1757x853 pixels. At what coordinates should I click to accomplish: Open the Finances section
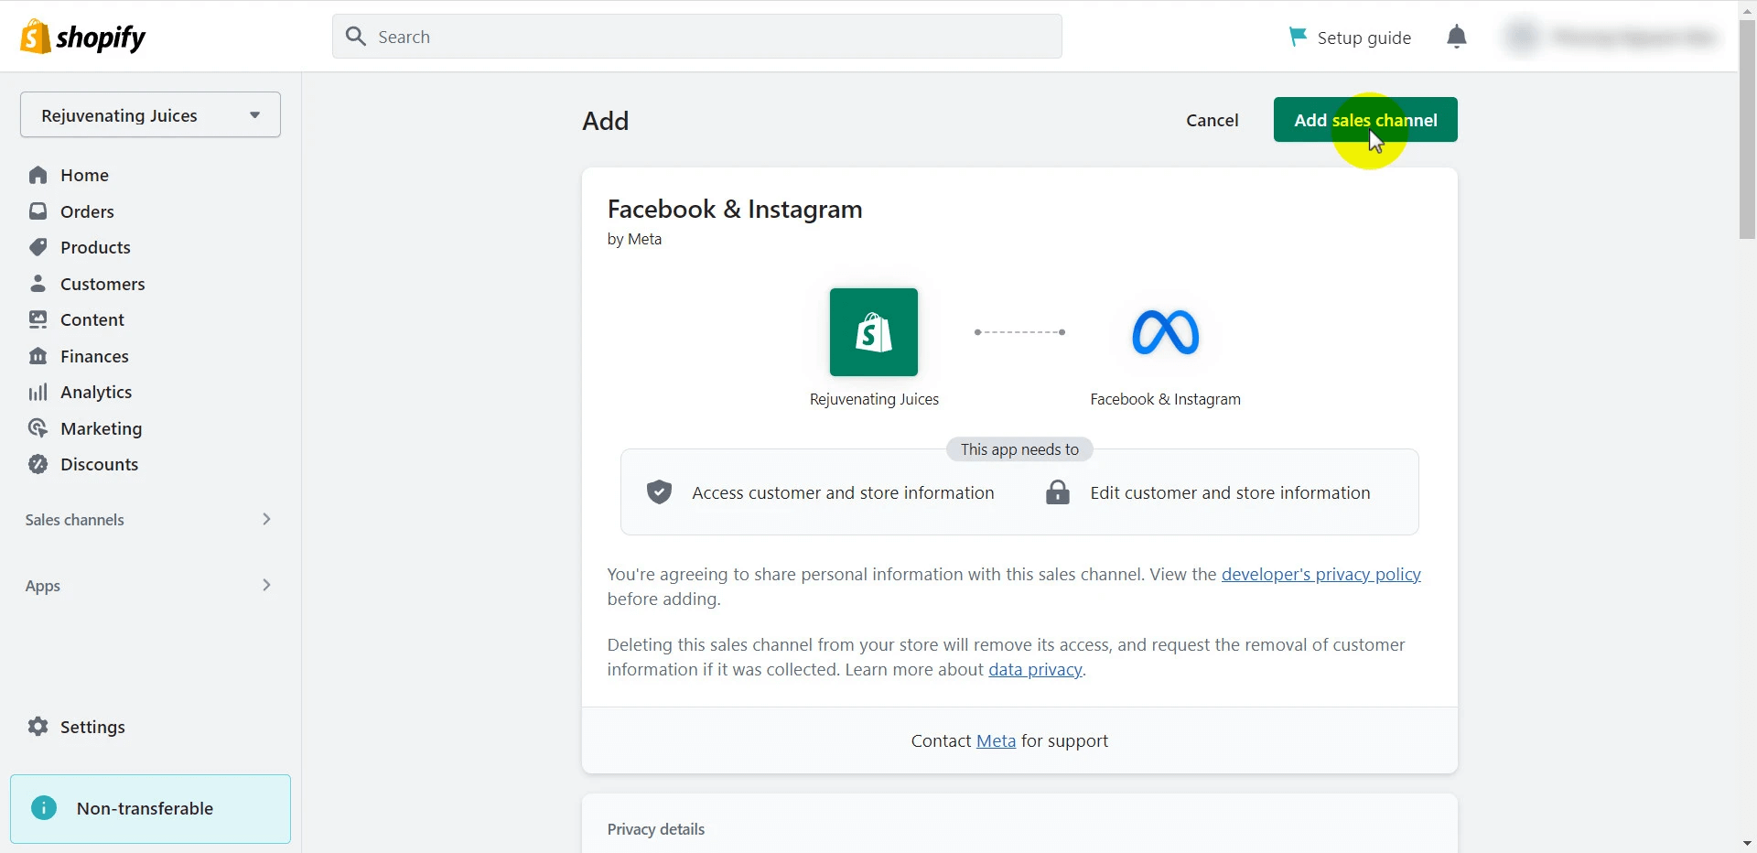pyautogui.click(x=93, y=356)
